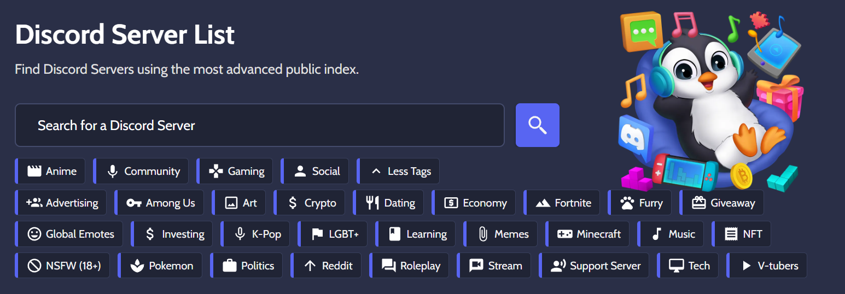
Task: Pick the Social person tag
Action: (x=314, y=171)
